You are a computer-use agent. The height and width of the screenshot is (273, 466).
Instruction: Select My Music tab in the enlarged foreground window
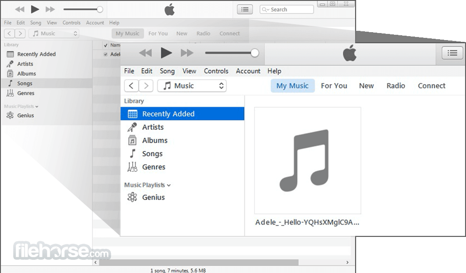tap(292, 86)
